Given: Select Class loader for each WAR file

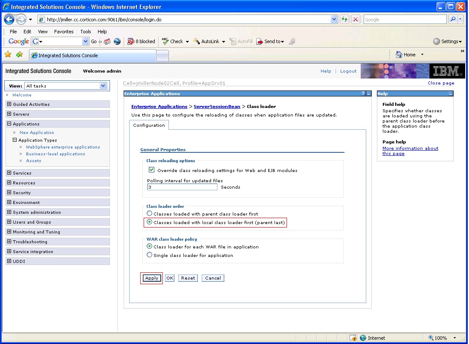Looking at the screenshot, I should (x=150, y=246).
